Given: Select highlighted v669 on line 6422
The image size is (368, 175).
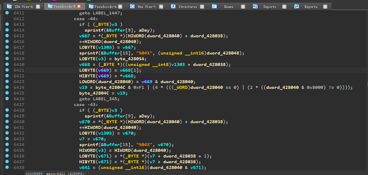Looking at the screenshot, I should click(103, 76).
